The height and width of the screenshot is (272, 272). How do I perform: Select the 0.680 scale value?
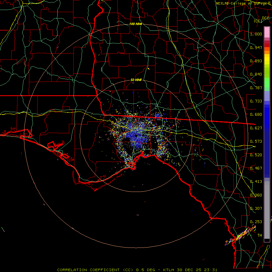[x=256, y=114]
